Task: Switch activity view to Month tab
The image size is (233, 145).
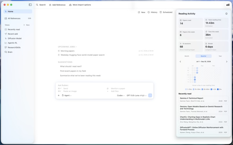Action: coord(187,56)
